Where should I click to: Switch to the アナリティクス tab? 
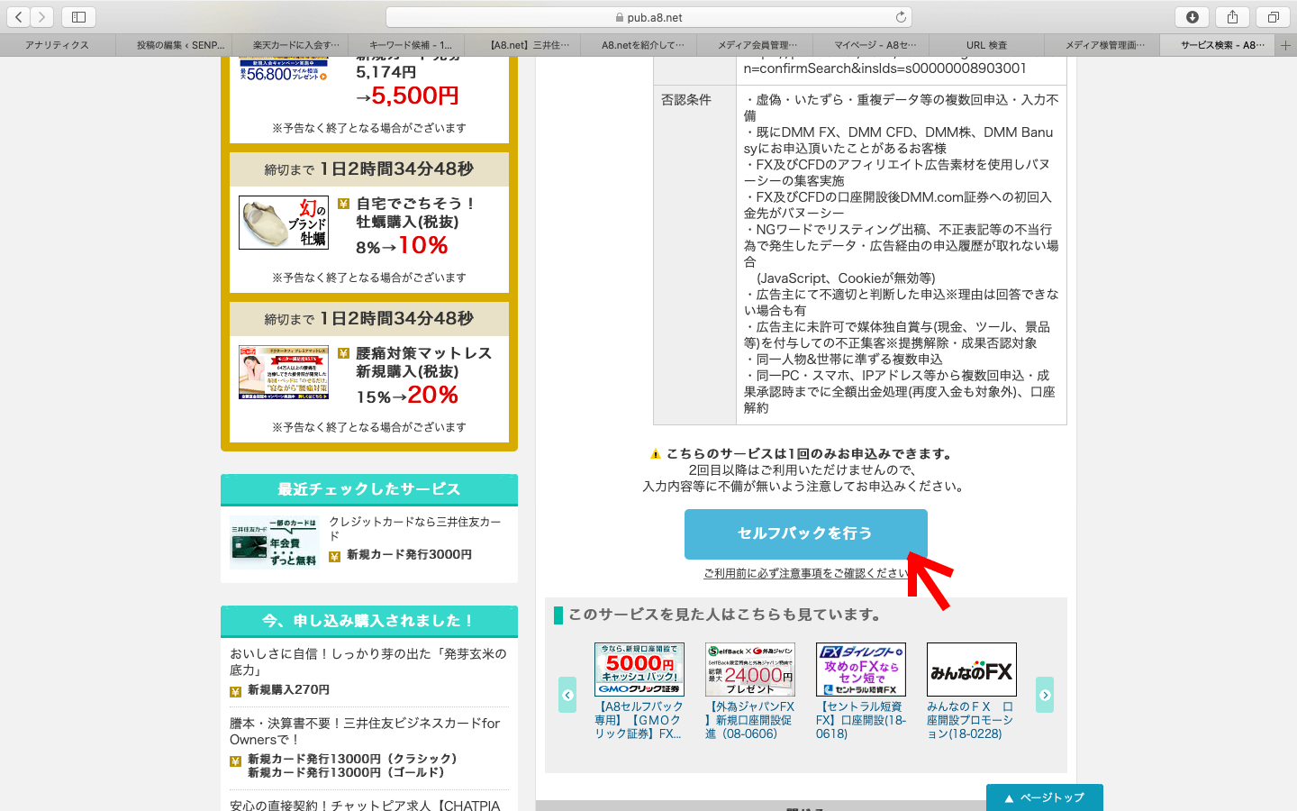tap(58, 45)
